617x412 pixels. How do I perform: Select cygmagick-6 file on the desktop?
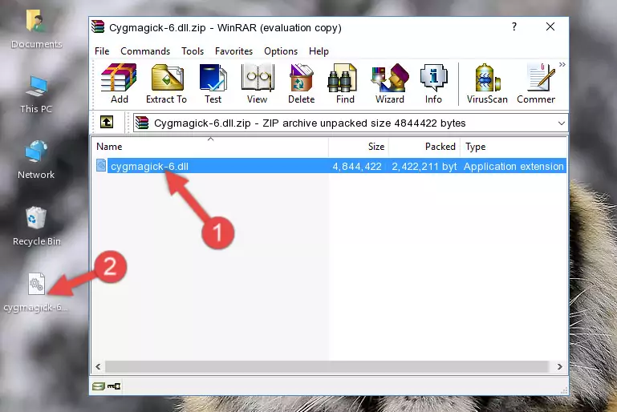[x=36, y=293]
